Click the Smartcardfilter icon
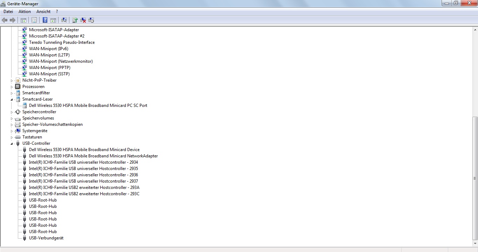The width and height of the screenshot is (478, 252). click(18, 93)
